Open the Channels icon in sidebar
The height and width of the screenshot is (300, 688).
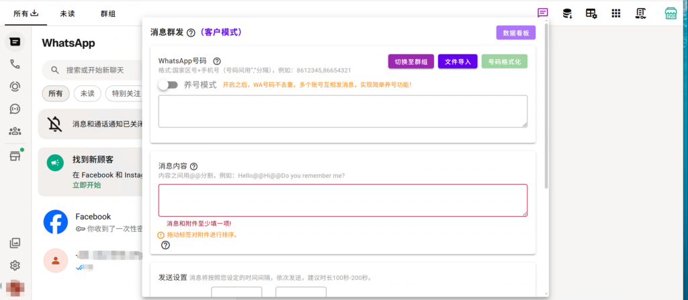click(15, 109)
